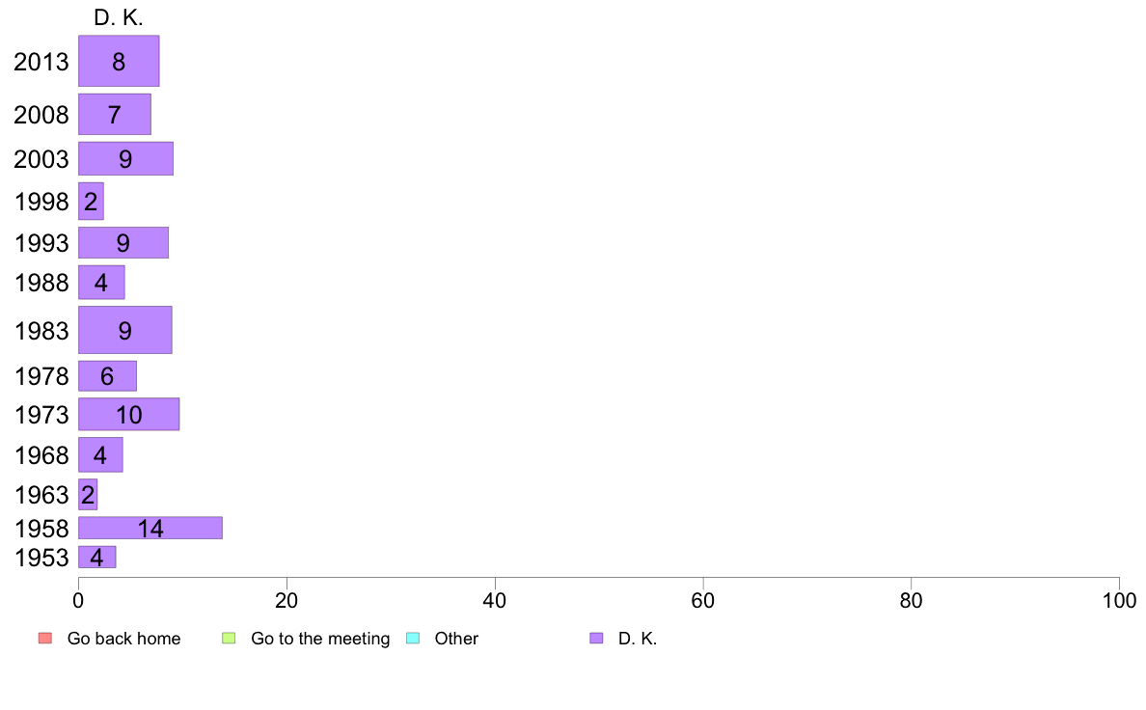
Task: Click the green Go to the meeting swatch
Action: tap(229, 639)
